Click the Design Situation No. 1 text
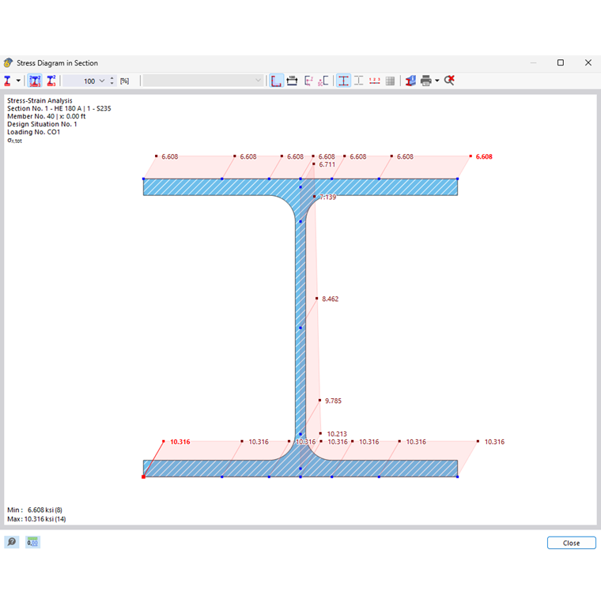This screenshot has width=601, height=610. click(x=42, y=124)
